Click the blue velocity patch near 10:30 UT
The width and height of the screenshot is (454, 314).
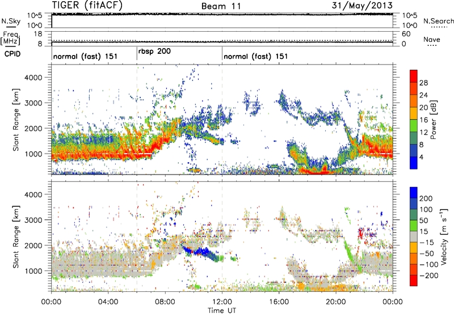coord(202,252)
